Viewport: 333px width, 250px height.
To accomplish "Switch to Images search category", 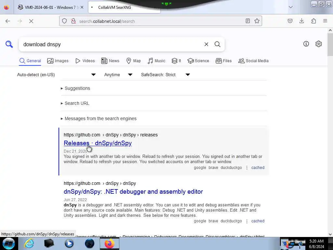I will 58,61.
